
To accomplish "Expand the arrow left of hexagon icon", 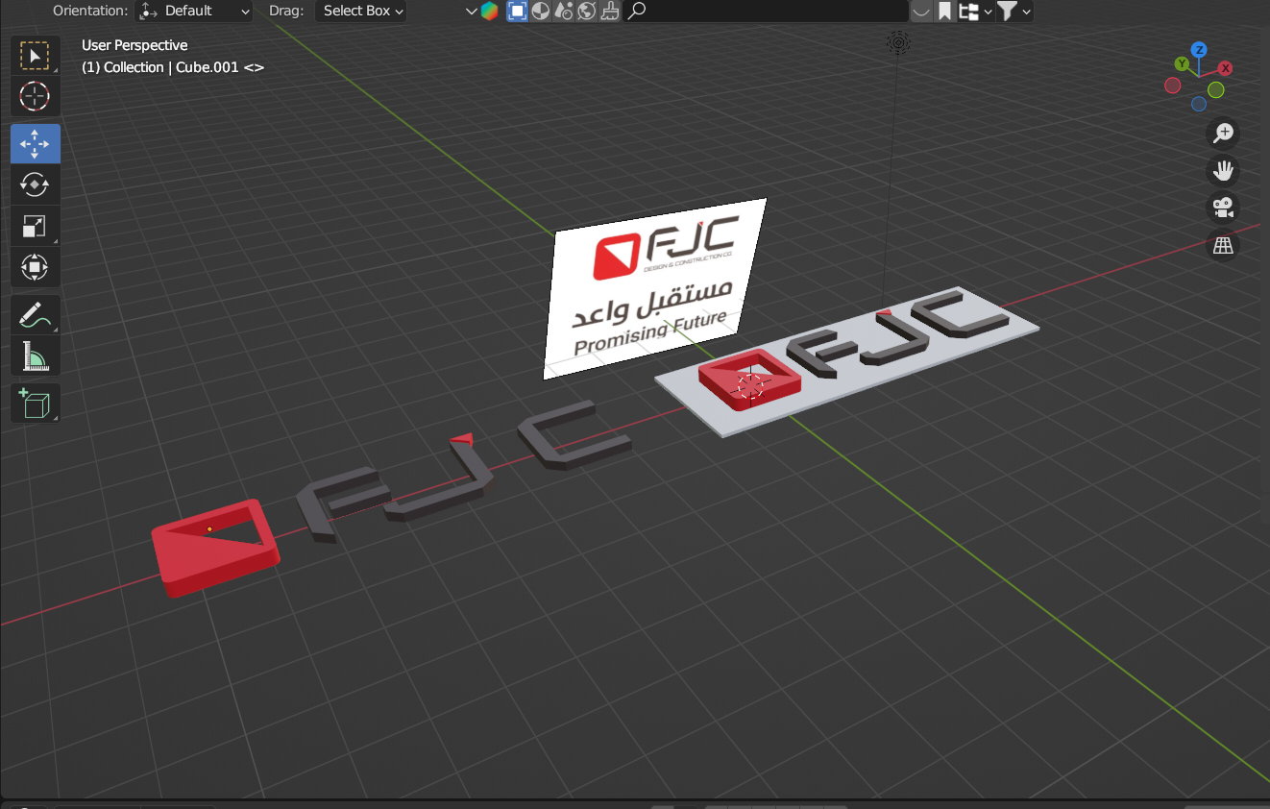I will pos(471,12).
